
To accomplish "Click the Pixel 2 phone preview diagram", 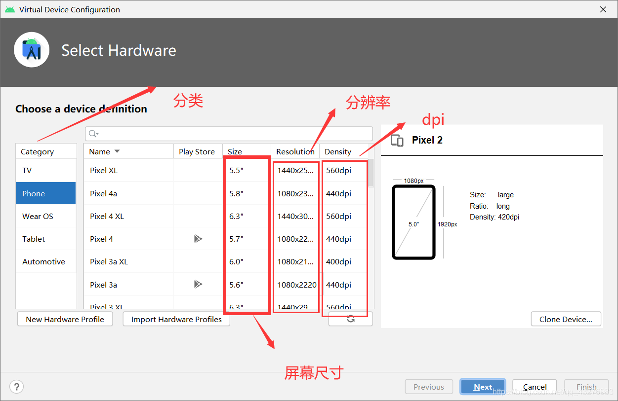I will (x=413, y=222).
